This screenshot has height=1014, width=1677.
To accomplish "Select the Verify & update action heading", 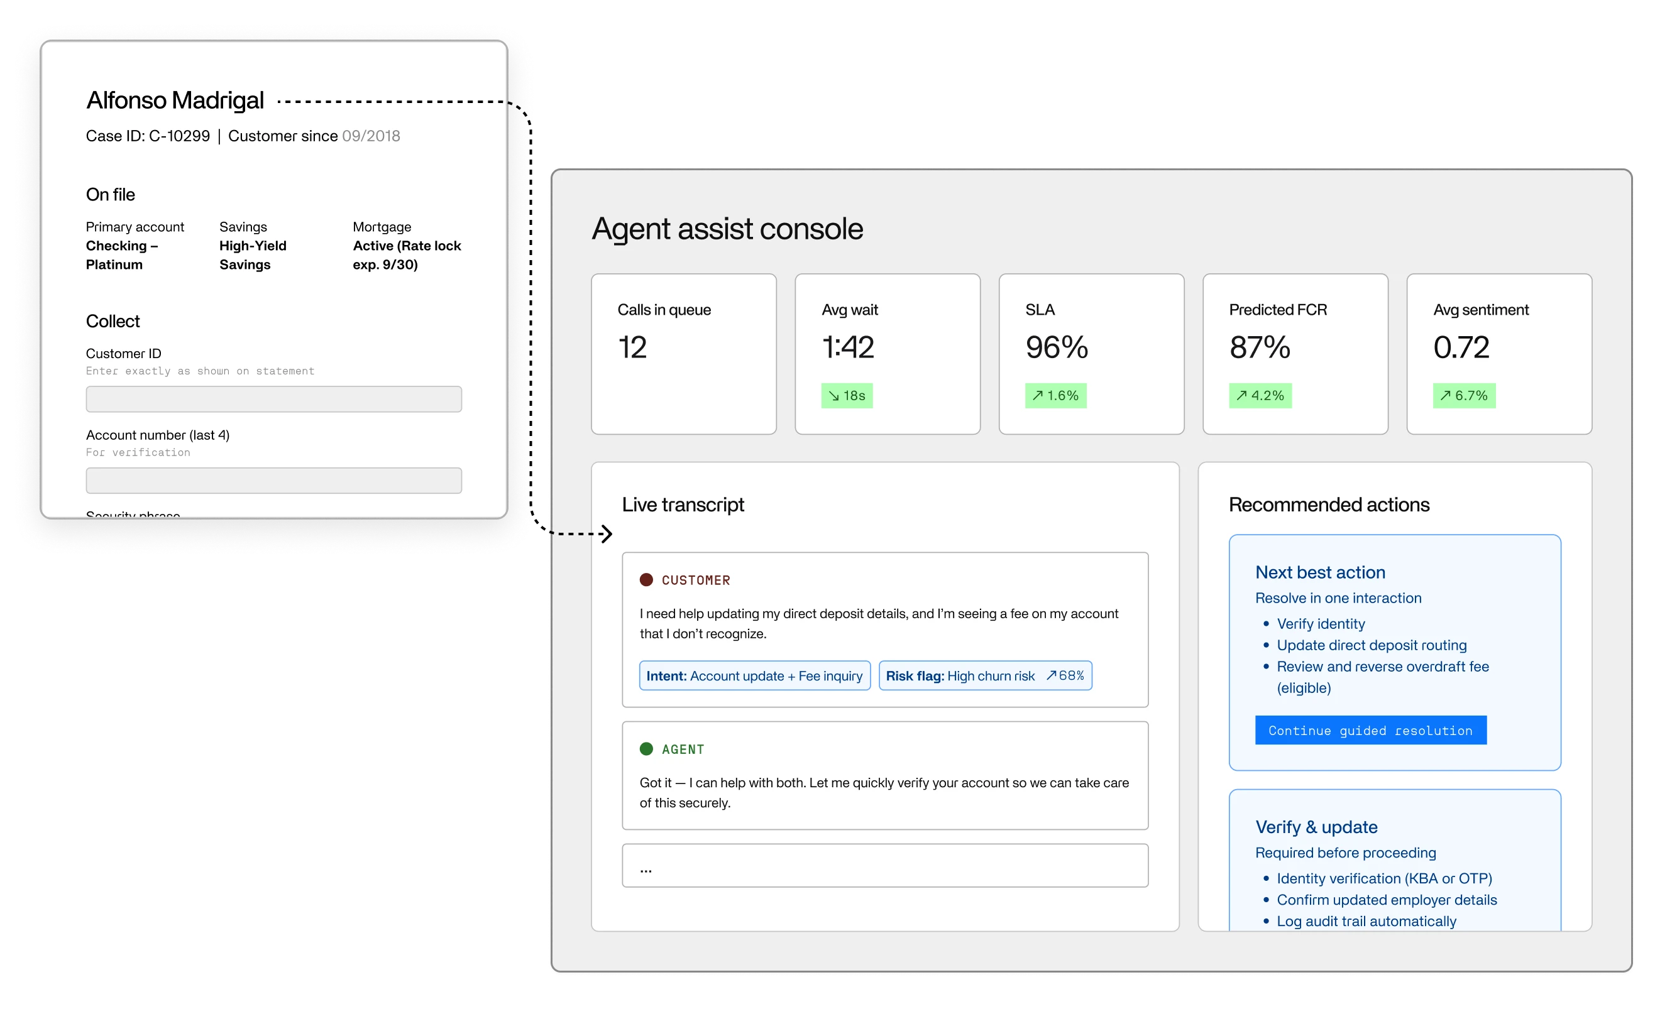I will click(x=1316, y=827).
